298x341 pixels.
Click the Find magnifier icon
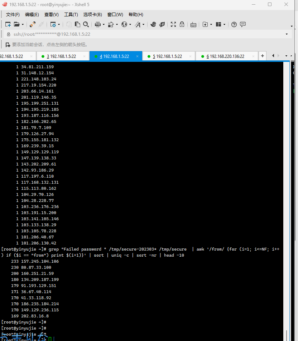point(86,24)
